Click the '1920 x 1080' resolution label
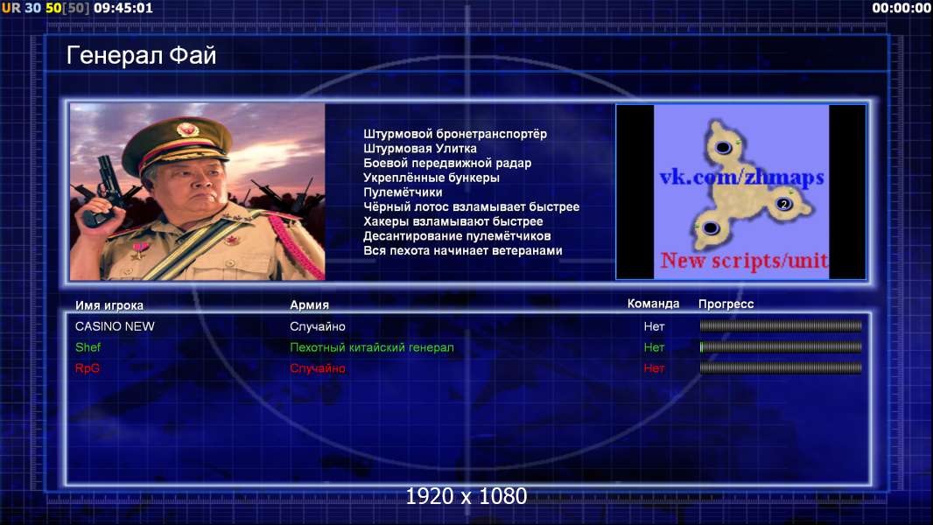 coord(466,496)
